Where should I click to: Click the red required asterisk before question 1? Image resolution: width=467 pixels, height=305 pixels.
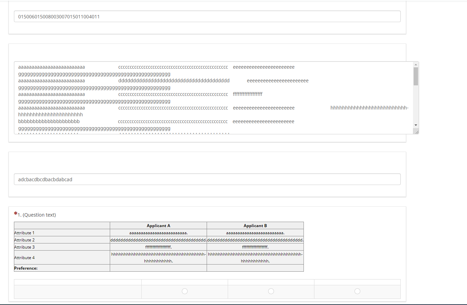pyautogui.click(x=16, y=214)
